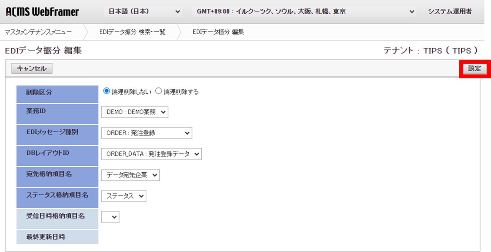Expand the empty 受信日時格納項目名 dropdown
Viewport: 491px width, 252px height.
tap(110, 217)
